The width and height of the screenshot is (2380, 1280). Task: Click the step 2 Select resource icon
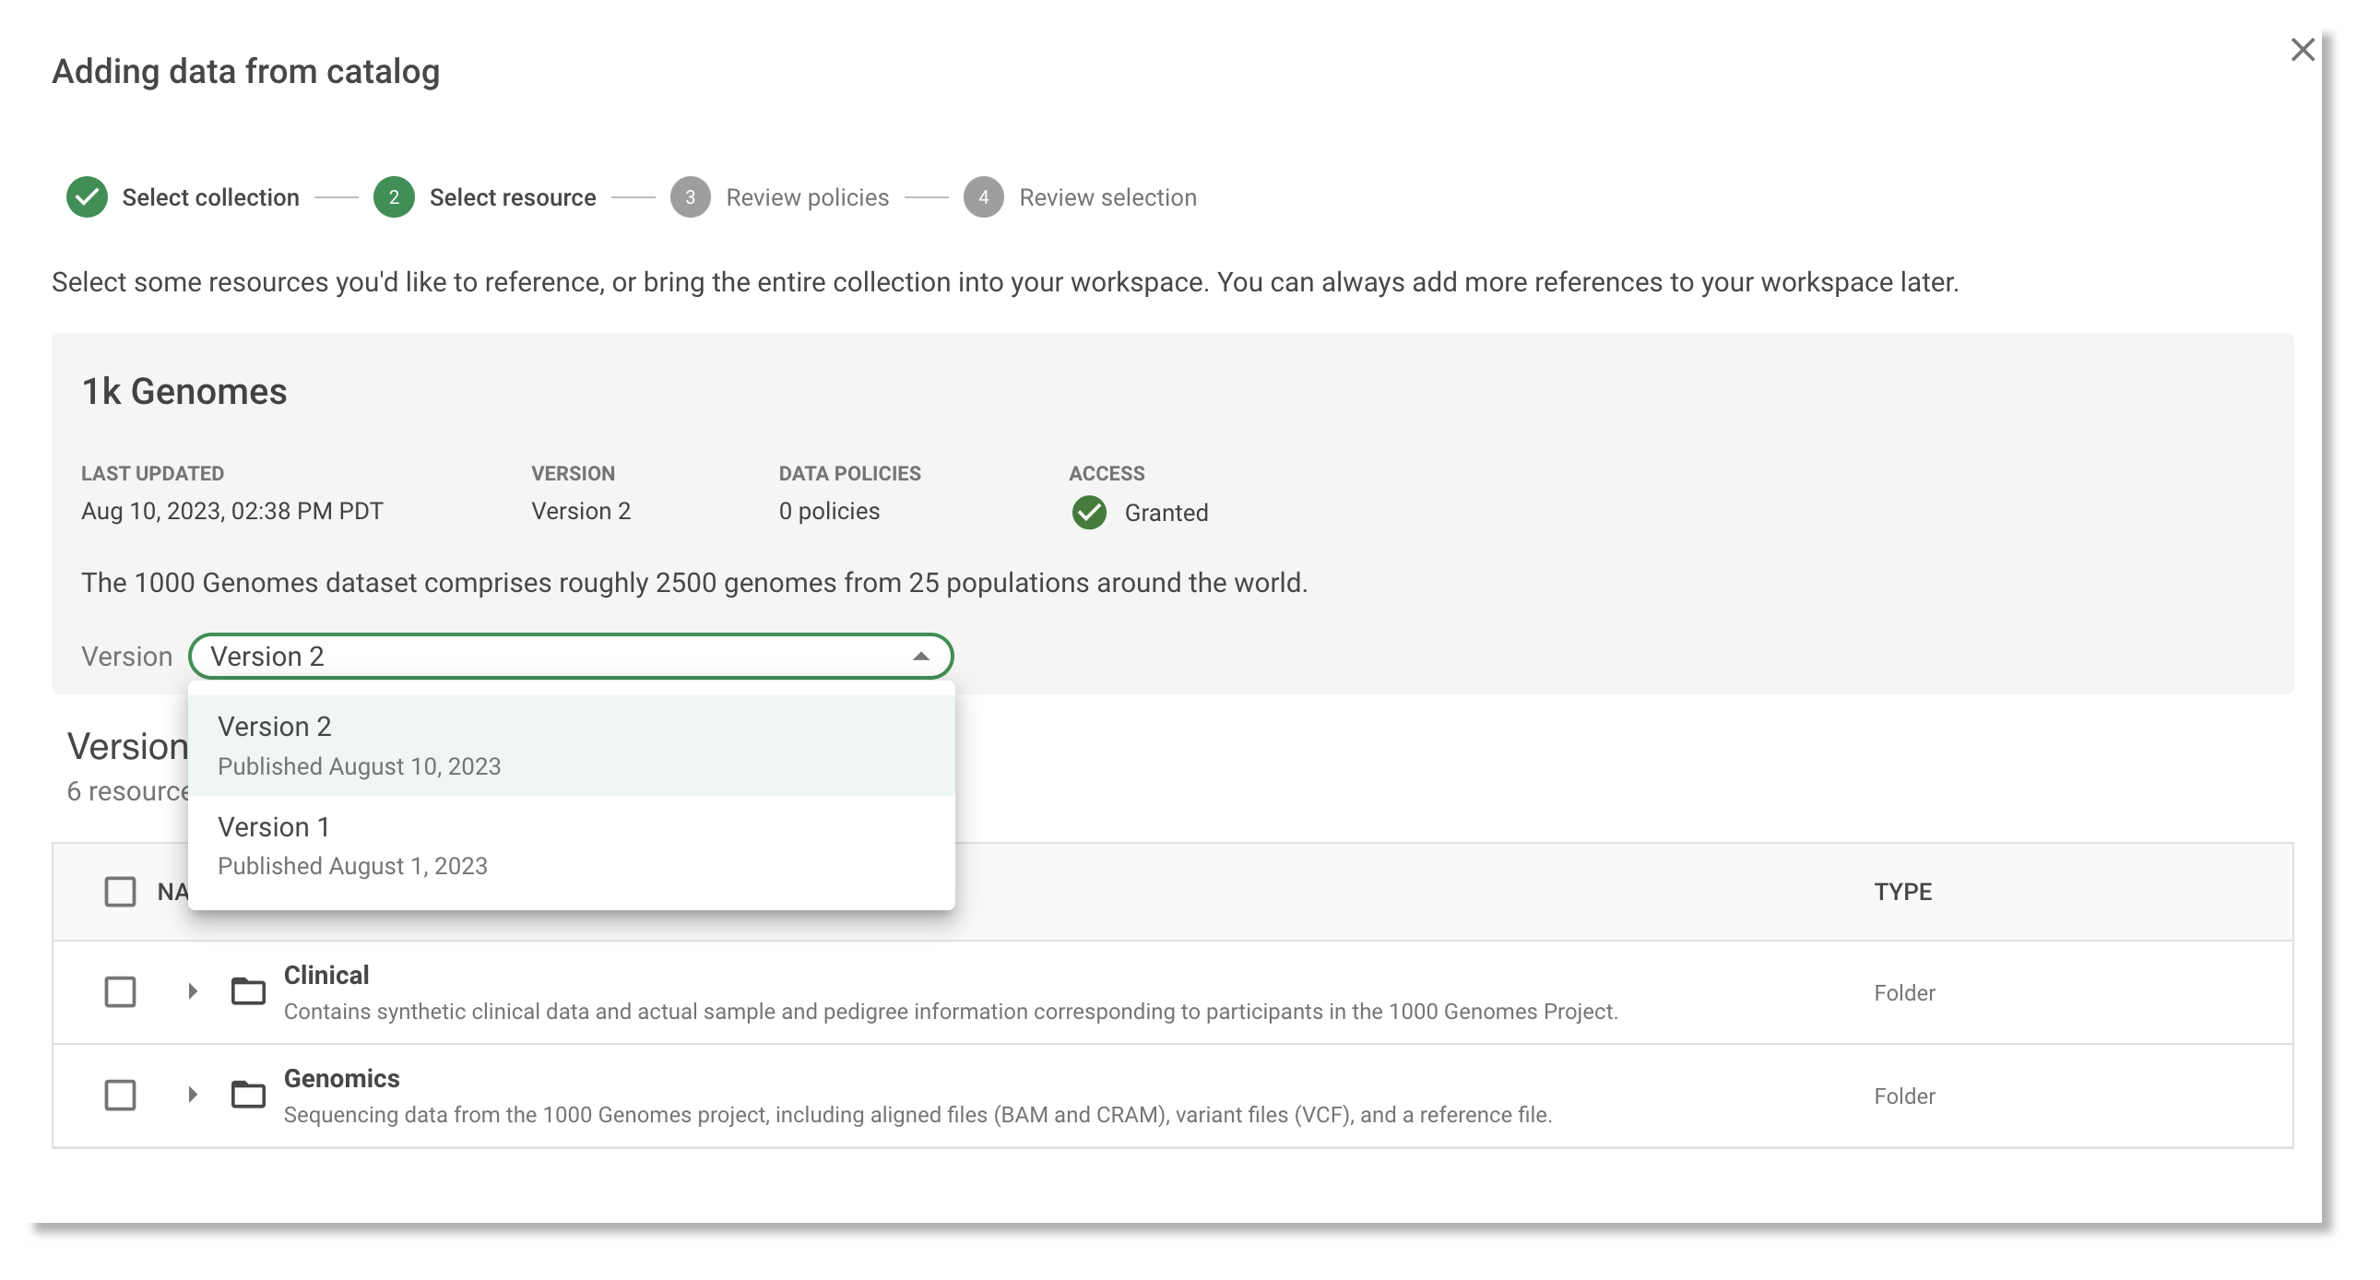[x=393, y=197]
